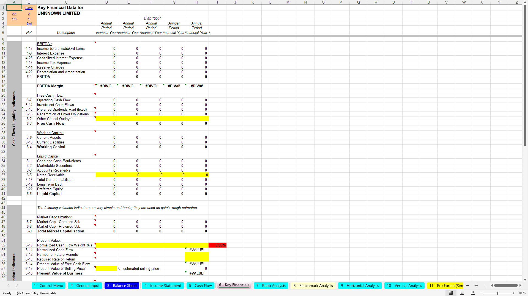This screenshot has width=528, height=296.
Task: Click the << navigation link
Action: tap(14, 19)
